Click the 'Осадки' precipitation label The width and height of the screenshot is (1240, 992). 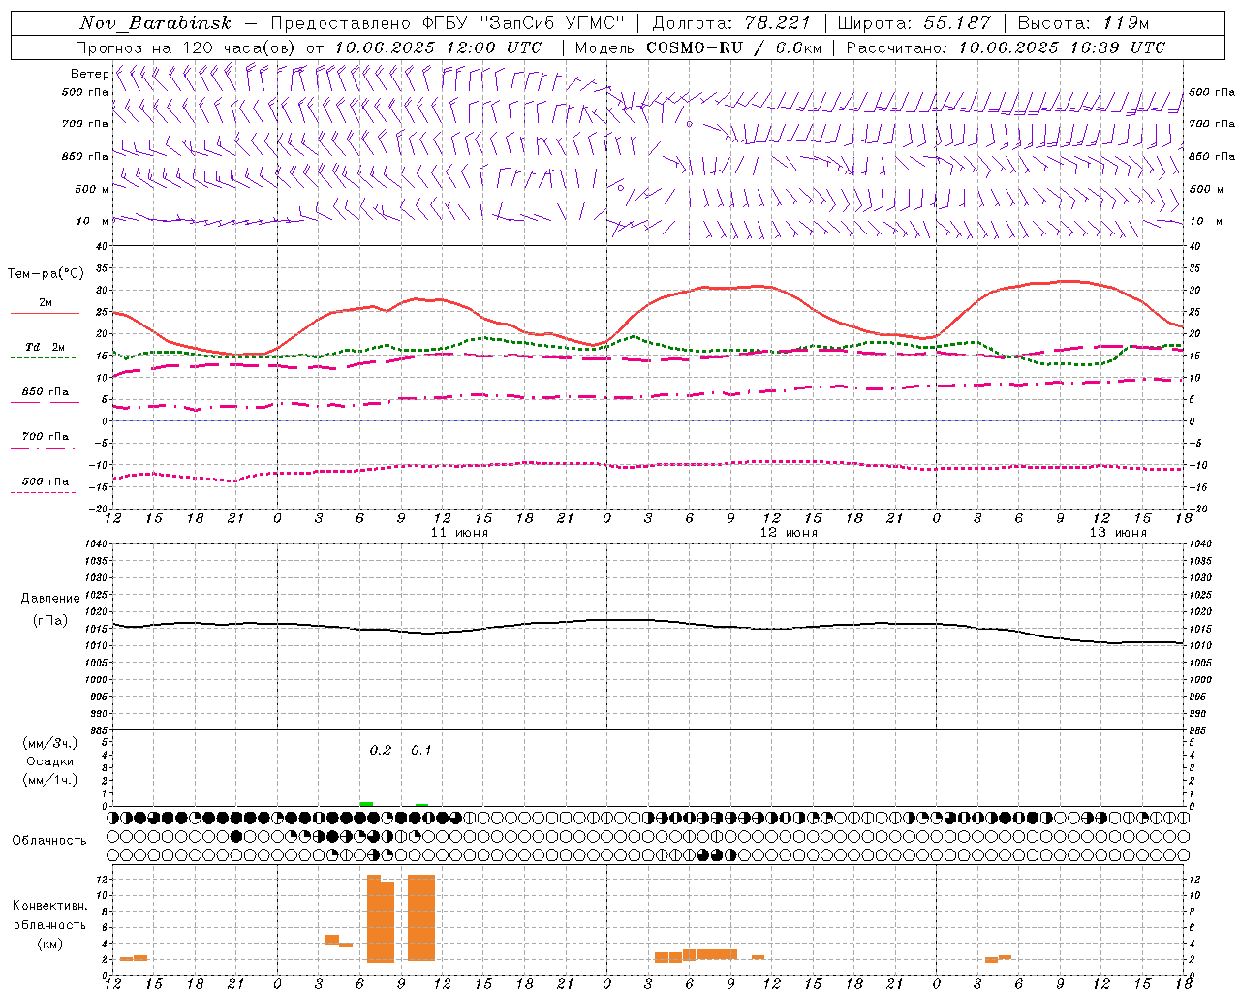[x=50, y=761]
